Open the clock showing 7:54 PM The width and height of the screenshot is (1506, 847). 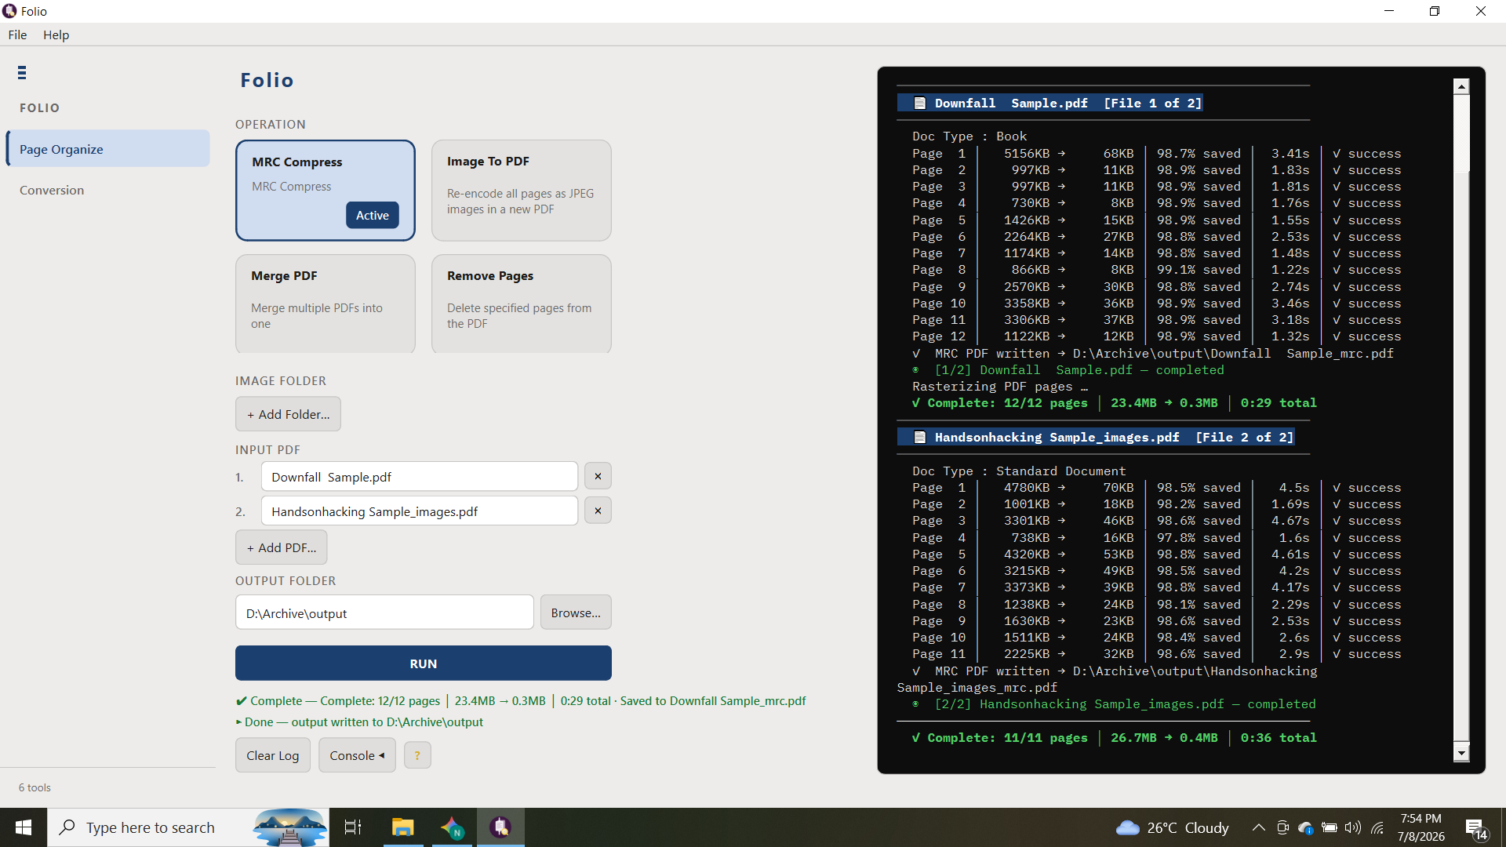coord(1421,827)
